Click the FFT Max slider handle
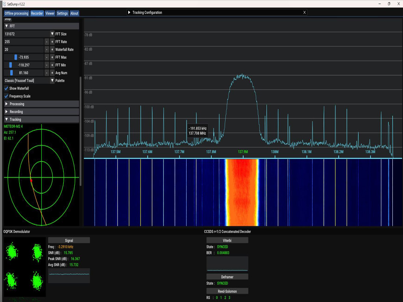Viewport: 403px width, 302px height. (16, 57)
